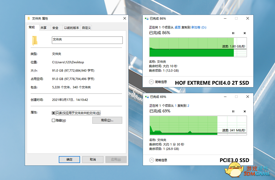The height and width of the screenshot is (180, 275).
Task: Pause the 86% copy operation
Action: coord(233,33)
